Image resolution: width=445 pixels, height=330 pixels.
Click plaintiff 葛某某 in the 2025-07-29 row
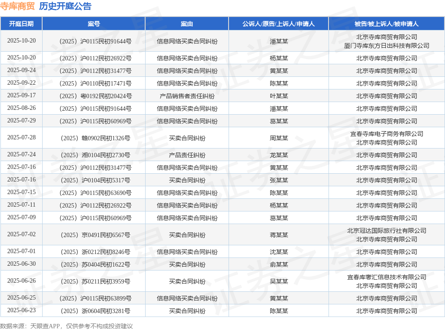click(279, 121)
